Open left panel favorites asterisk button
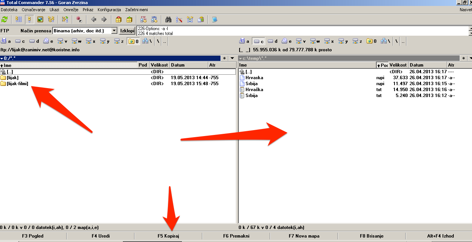Viewport: 472px width, 242px height. tap(224, 58)
